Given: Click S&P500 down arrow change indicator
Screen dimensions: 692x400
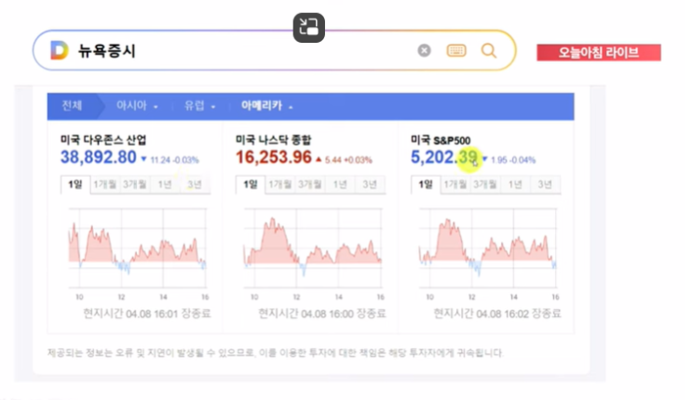Looking at the screenshot, I should tap(484, 159).
